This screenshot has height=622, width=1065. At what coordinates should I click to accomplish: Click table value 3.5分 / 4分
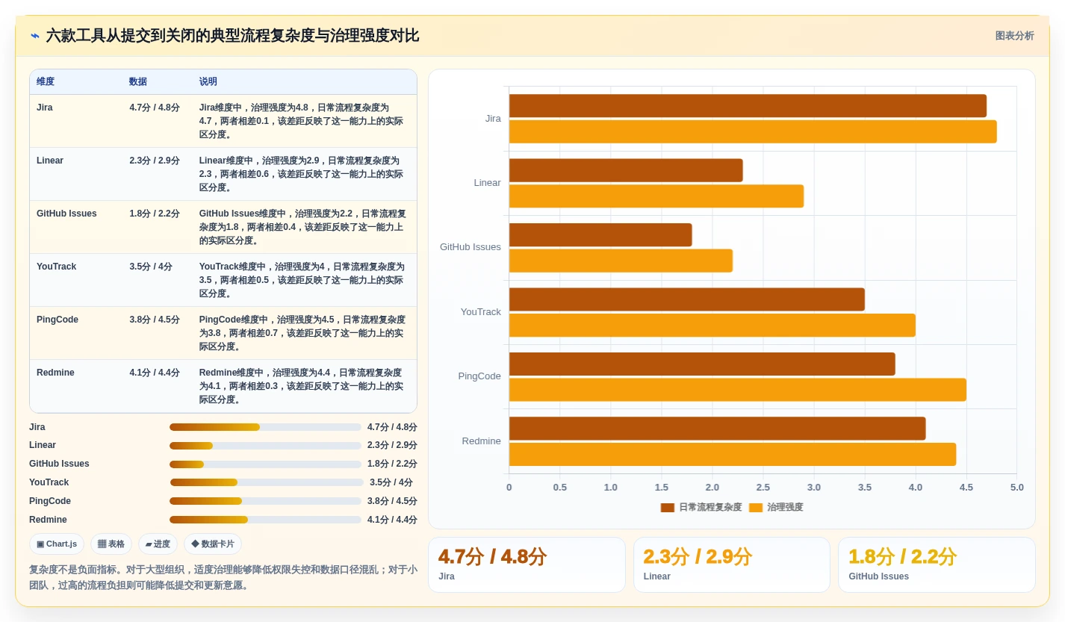[x=151, y=267]
